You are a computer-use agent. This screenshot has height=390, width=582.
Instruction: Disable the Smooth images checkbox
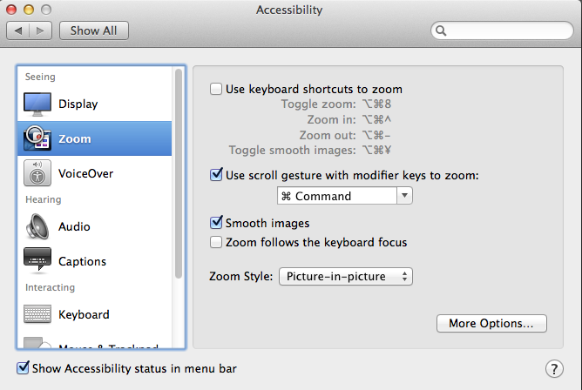[216, 224]
